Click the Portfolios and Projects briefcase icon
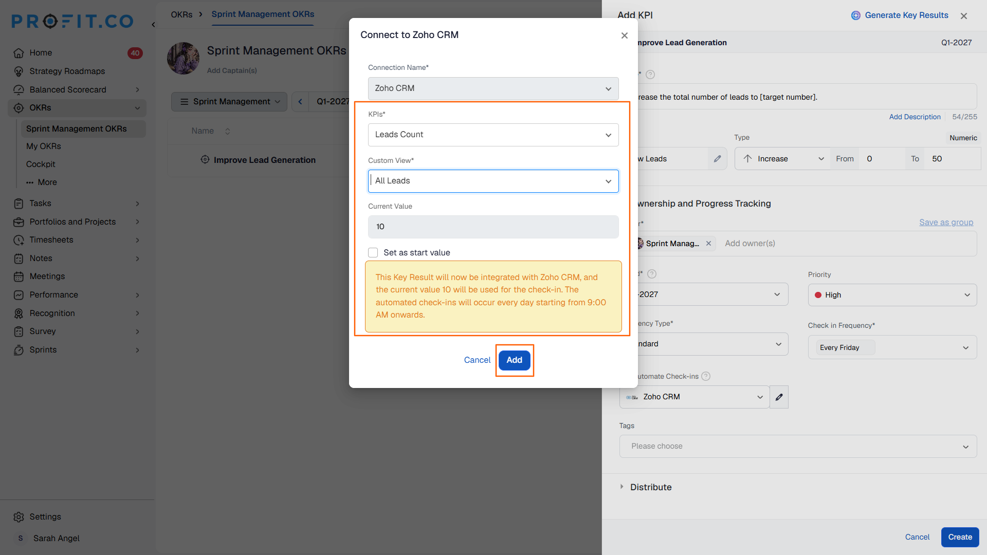The image size is (987, 555). (19, 222)
